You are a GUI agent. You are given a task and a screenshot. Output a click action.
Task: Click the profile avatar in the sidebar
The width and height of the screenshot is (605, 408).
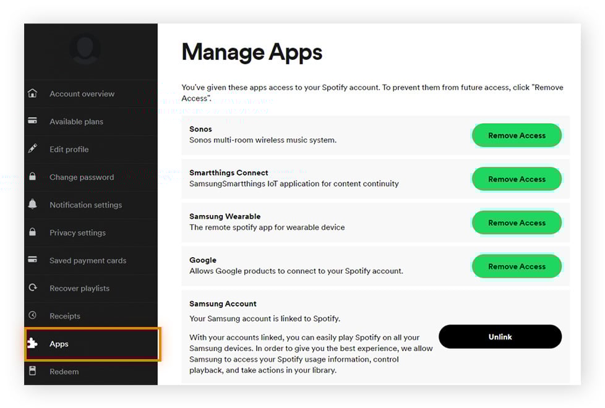(x=85, y=49)
